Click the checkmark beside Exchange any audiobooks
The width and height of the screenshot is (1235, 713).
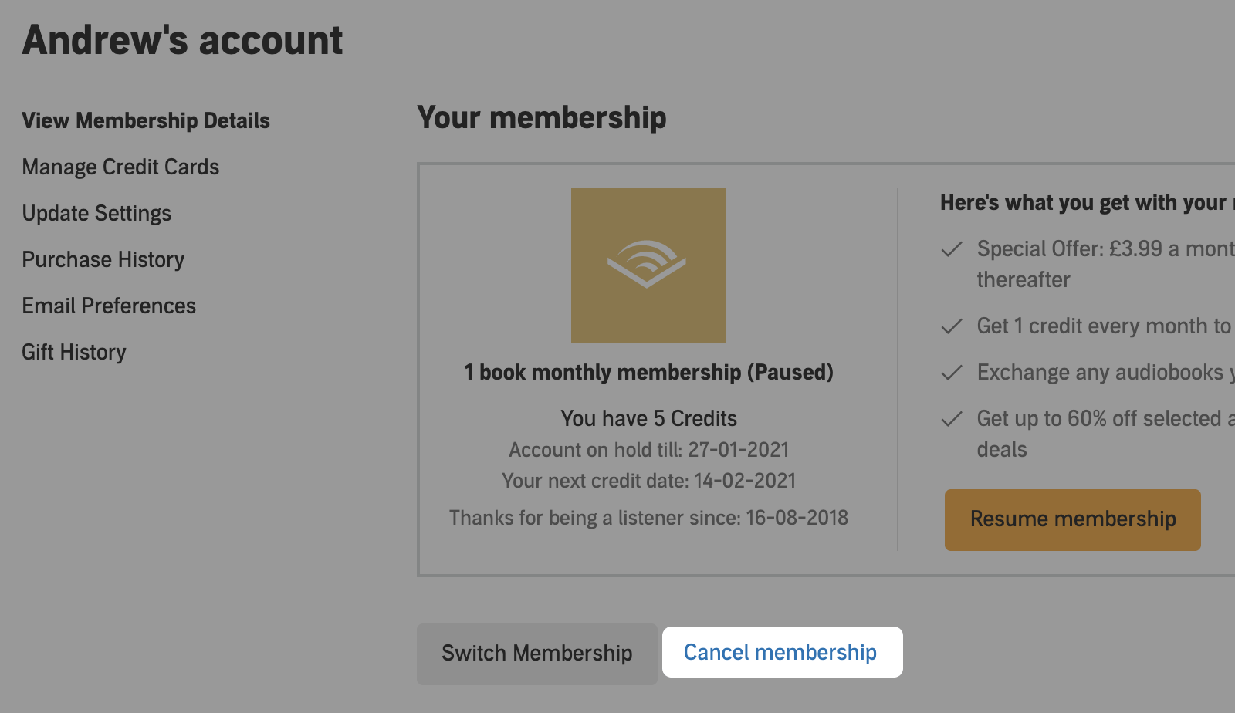point(952,373)
